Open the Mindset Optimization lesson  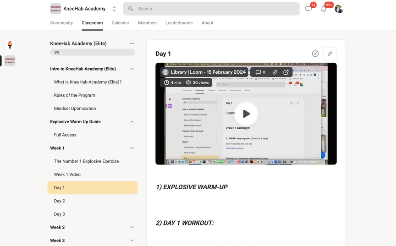(75, 109)
